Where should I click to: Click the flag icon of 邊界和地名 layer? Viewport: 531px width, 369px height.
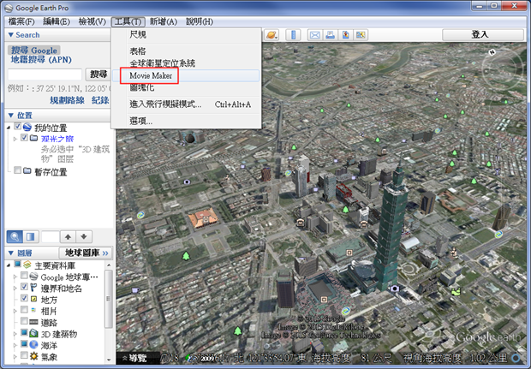click(x=33, y=288)
